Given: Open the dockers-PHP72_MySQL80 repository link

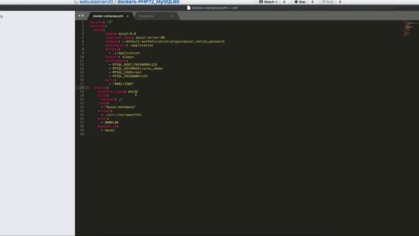Looking at the screenshot, I should coord(149,2).
